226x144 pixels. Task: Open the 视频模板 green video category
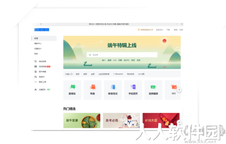[153, 90]
